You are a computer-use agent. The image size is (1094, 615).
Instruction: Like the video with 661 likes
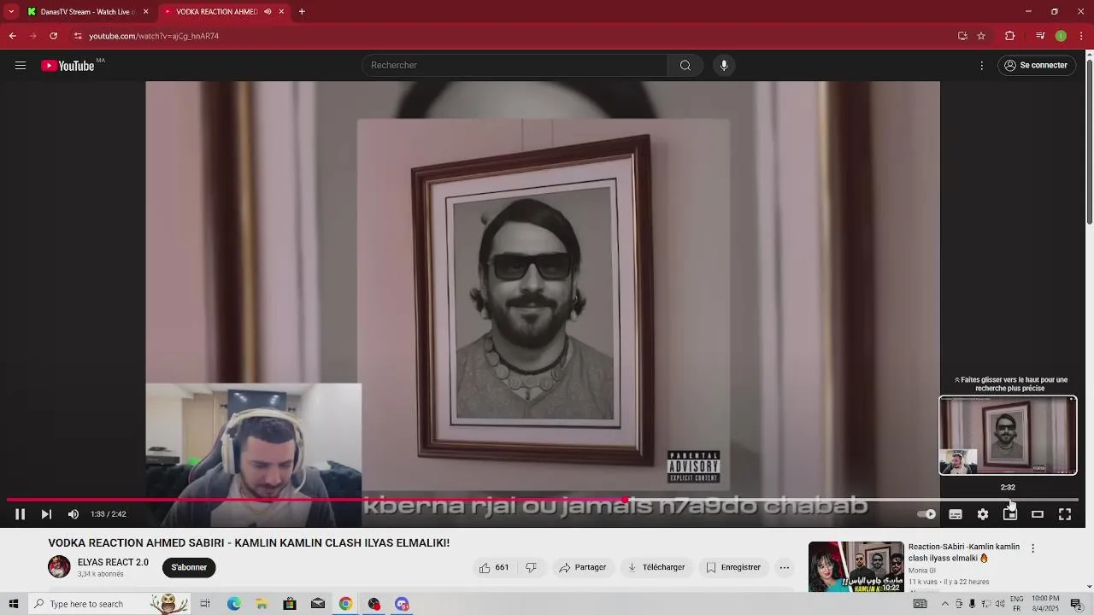coord(494,567)
